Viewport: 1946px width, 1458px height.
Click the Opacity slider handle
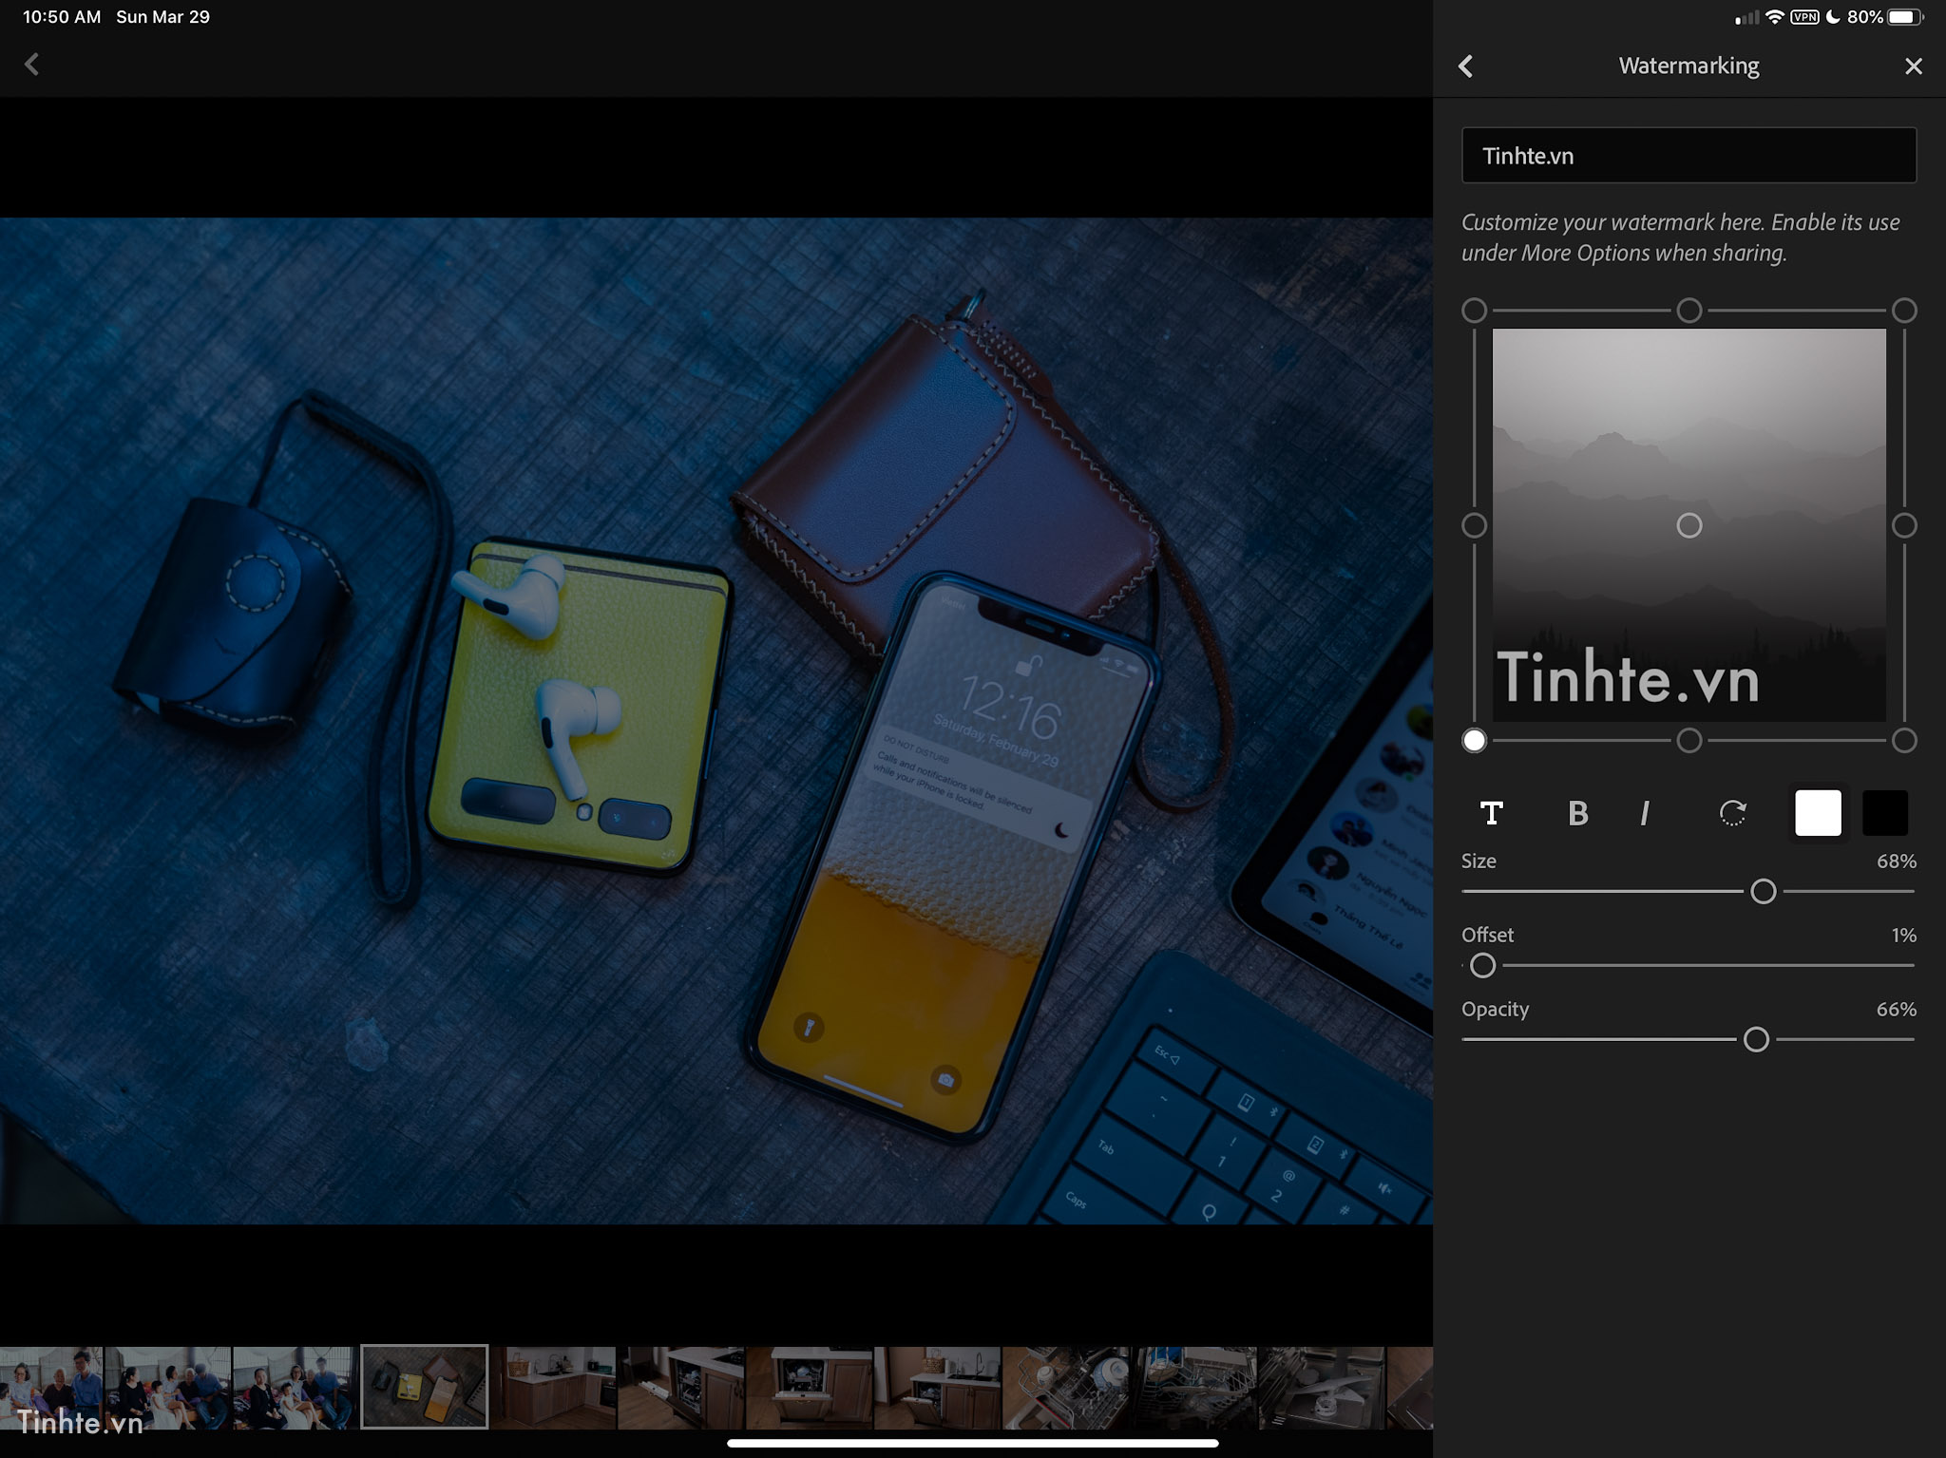click(x=1756, y=1039)
